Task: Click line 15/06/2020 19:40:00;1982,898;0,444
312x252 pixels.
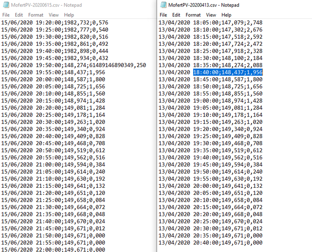Action: click(55, 51)
